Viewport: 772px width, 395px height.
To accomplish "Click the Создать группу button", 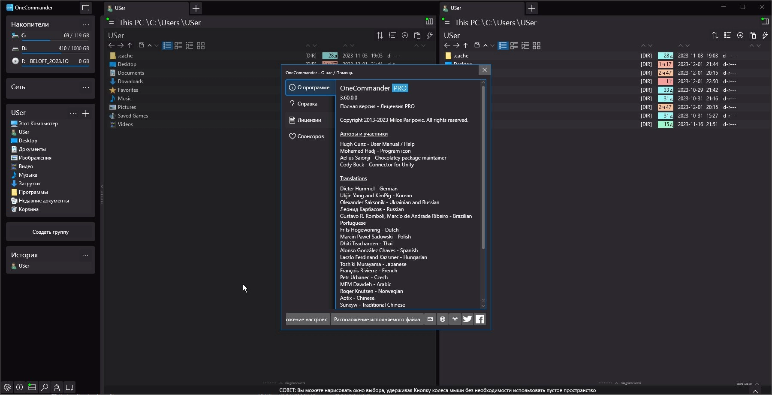I will click(x=51, y=232).
